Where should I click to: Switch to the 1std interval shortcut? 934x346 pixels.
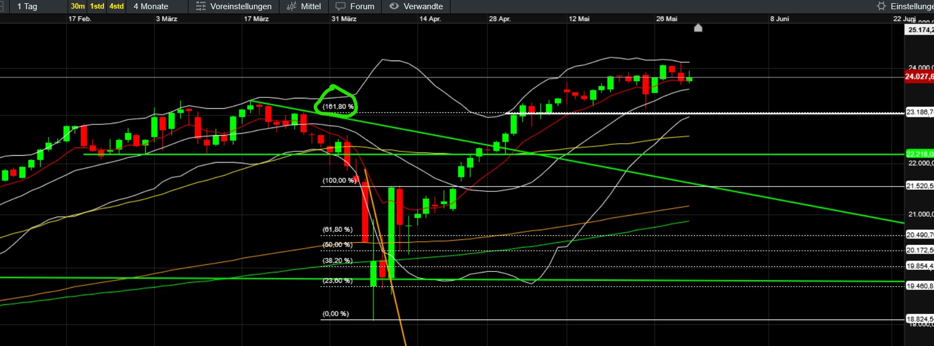coord(97,6)
